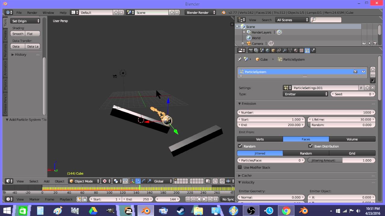Open the Global transform orientation dropdown
The image size is (385, 216).
(x=162, y=181)
